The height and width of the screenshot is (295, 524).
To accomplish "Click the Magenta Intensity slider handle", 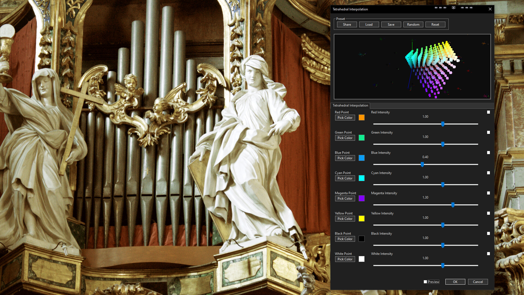I will [x=453, y=205].
